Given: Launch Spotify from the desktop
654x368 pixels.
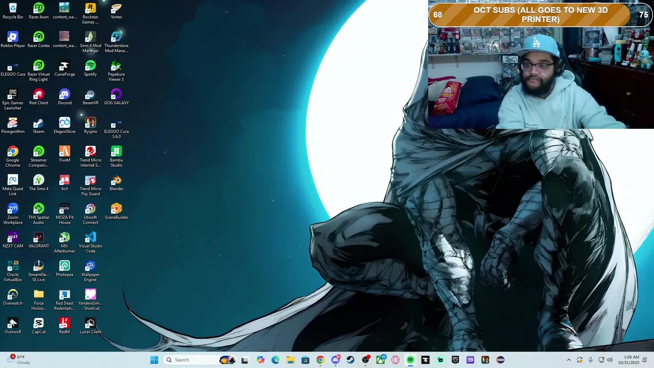Looking at the screenshot, I should coord(90,68).
